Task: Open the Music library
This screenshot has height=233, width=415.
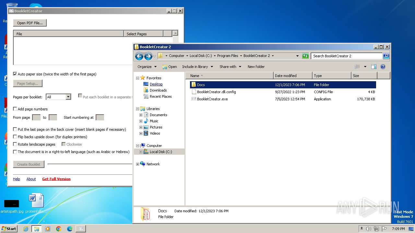Action: click(154, 121)
